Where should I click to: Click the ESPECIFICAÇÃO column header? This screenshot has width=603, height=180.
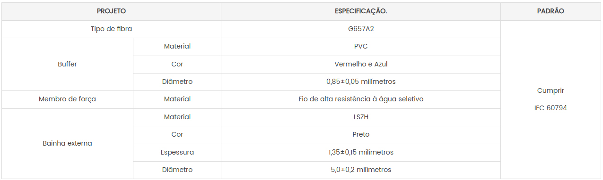361,11
